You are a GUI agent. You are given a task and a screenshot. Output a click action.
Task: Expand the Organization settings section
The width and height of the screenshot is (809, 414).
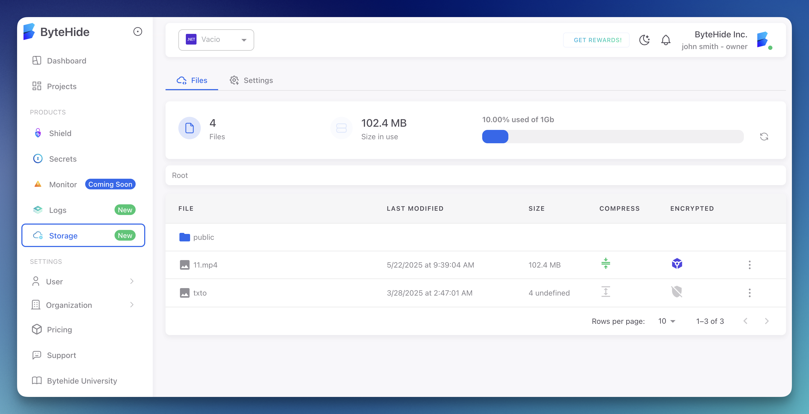(x=69, y=305)
